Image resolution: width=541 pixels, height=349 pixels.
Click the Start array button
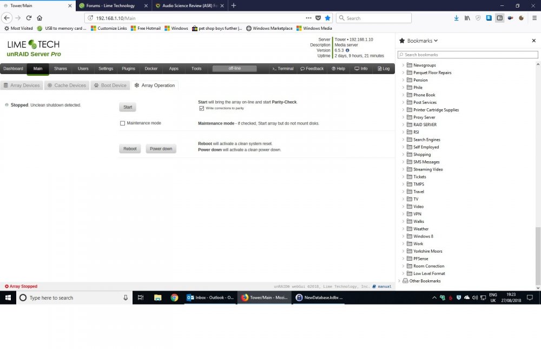[128, 107]
